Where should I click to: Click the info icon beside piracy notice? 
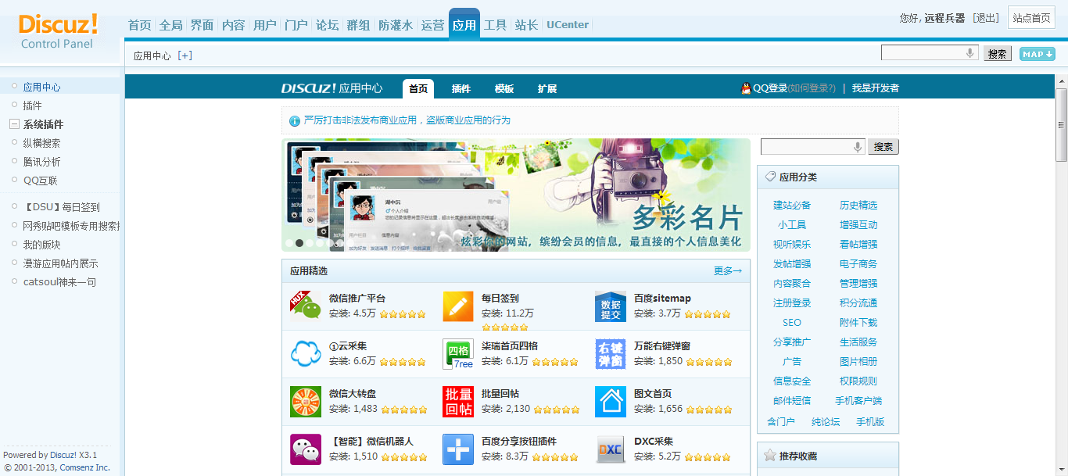(295, 121)
